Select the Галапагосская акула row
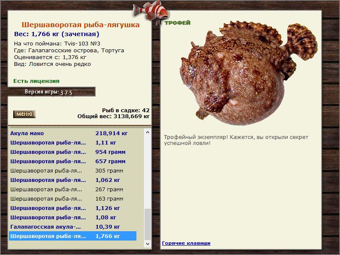 (x=73, y=227)
